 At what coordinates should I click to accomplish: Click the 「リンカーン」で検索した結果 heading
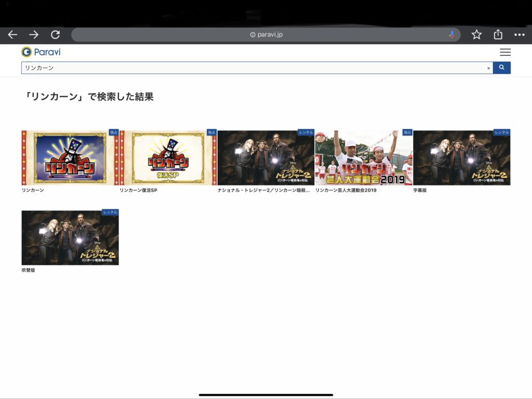point(88,97)
